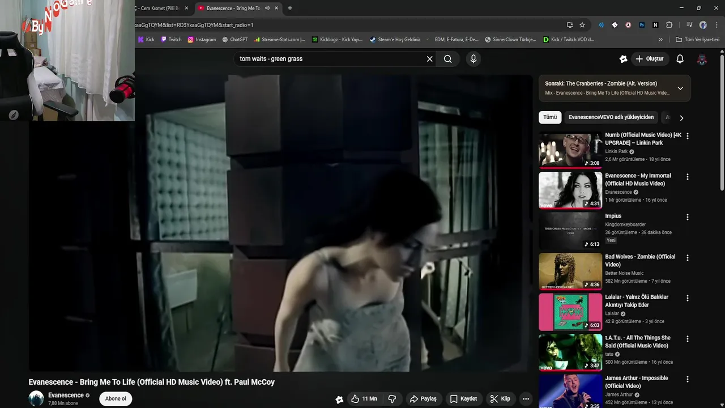This screenshot has width=725, height=408.
Task: Click the browser address bar URL
Action: 194,25
